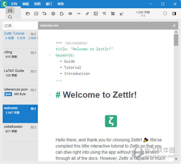181x164 pixels.
Task: Select the welcome.md document tab
Action: click(49, 26)
